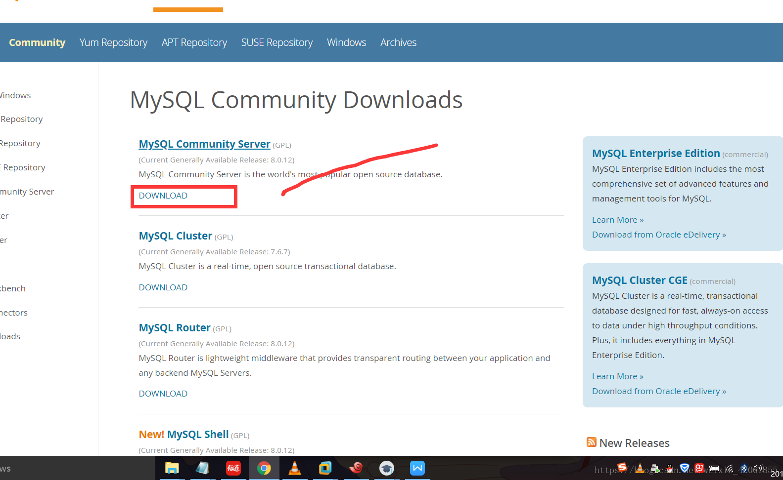Open File Explorer from the taskbar
Screen dimensions: 783x480
coord(172,468)
